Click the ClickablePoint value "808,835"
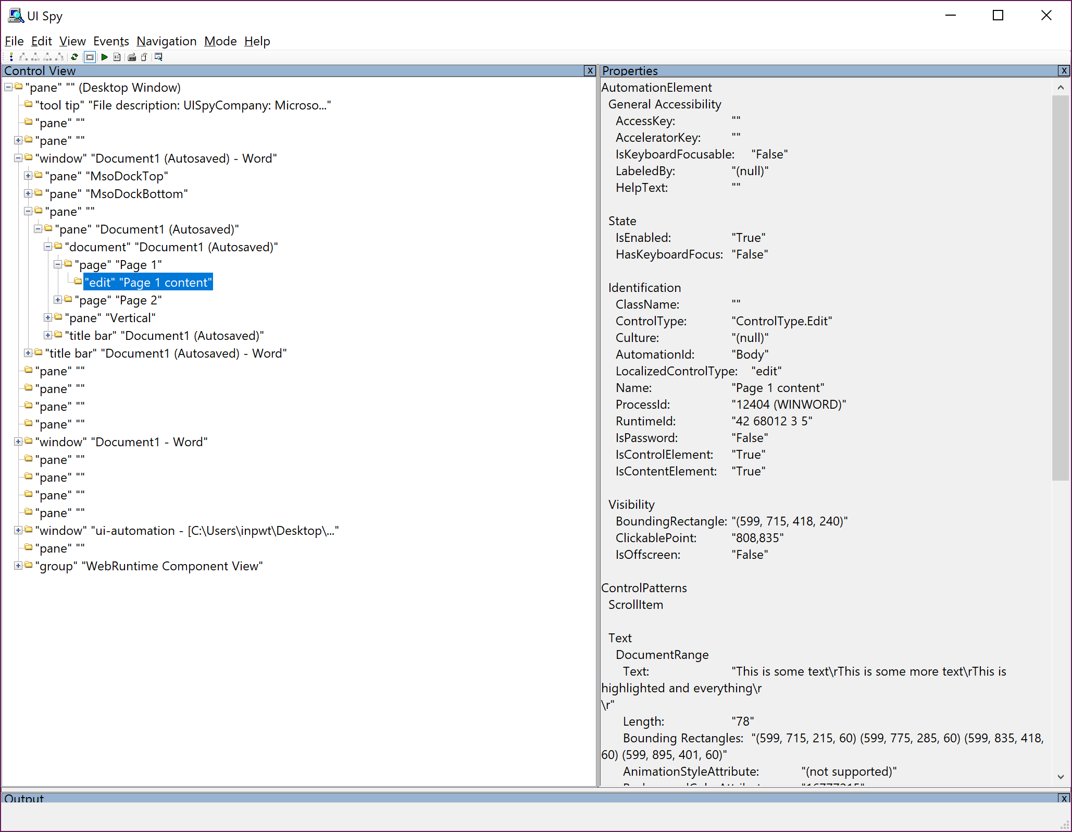This screenshot has width=1072, height=832. click(x=757, y=538)
